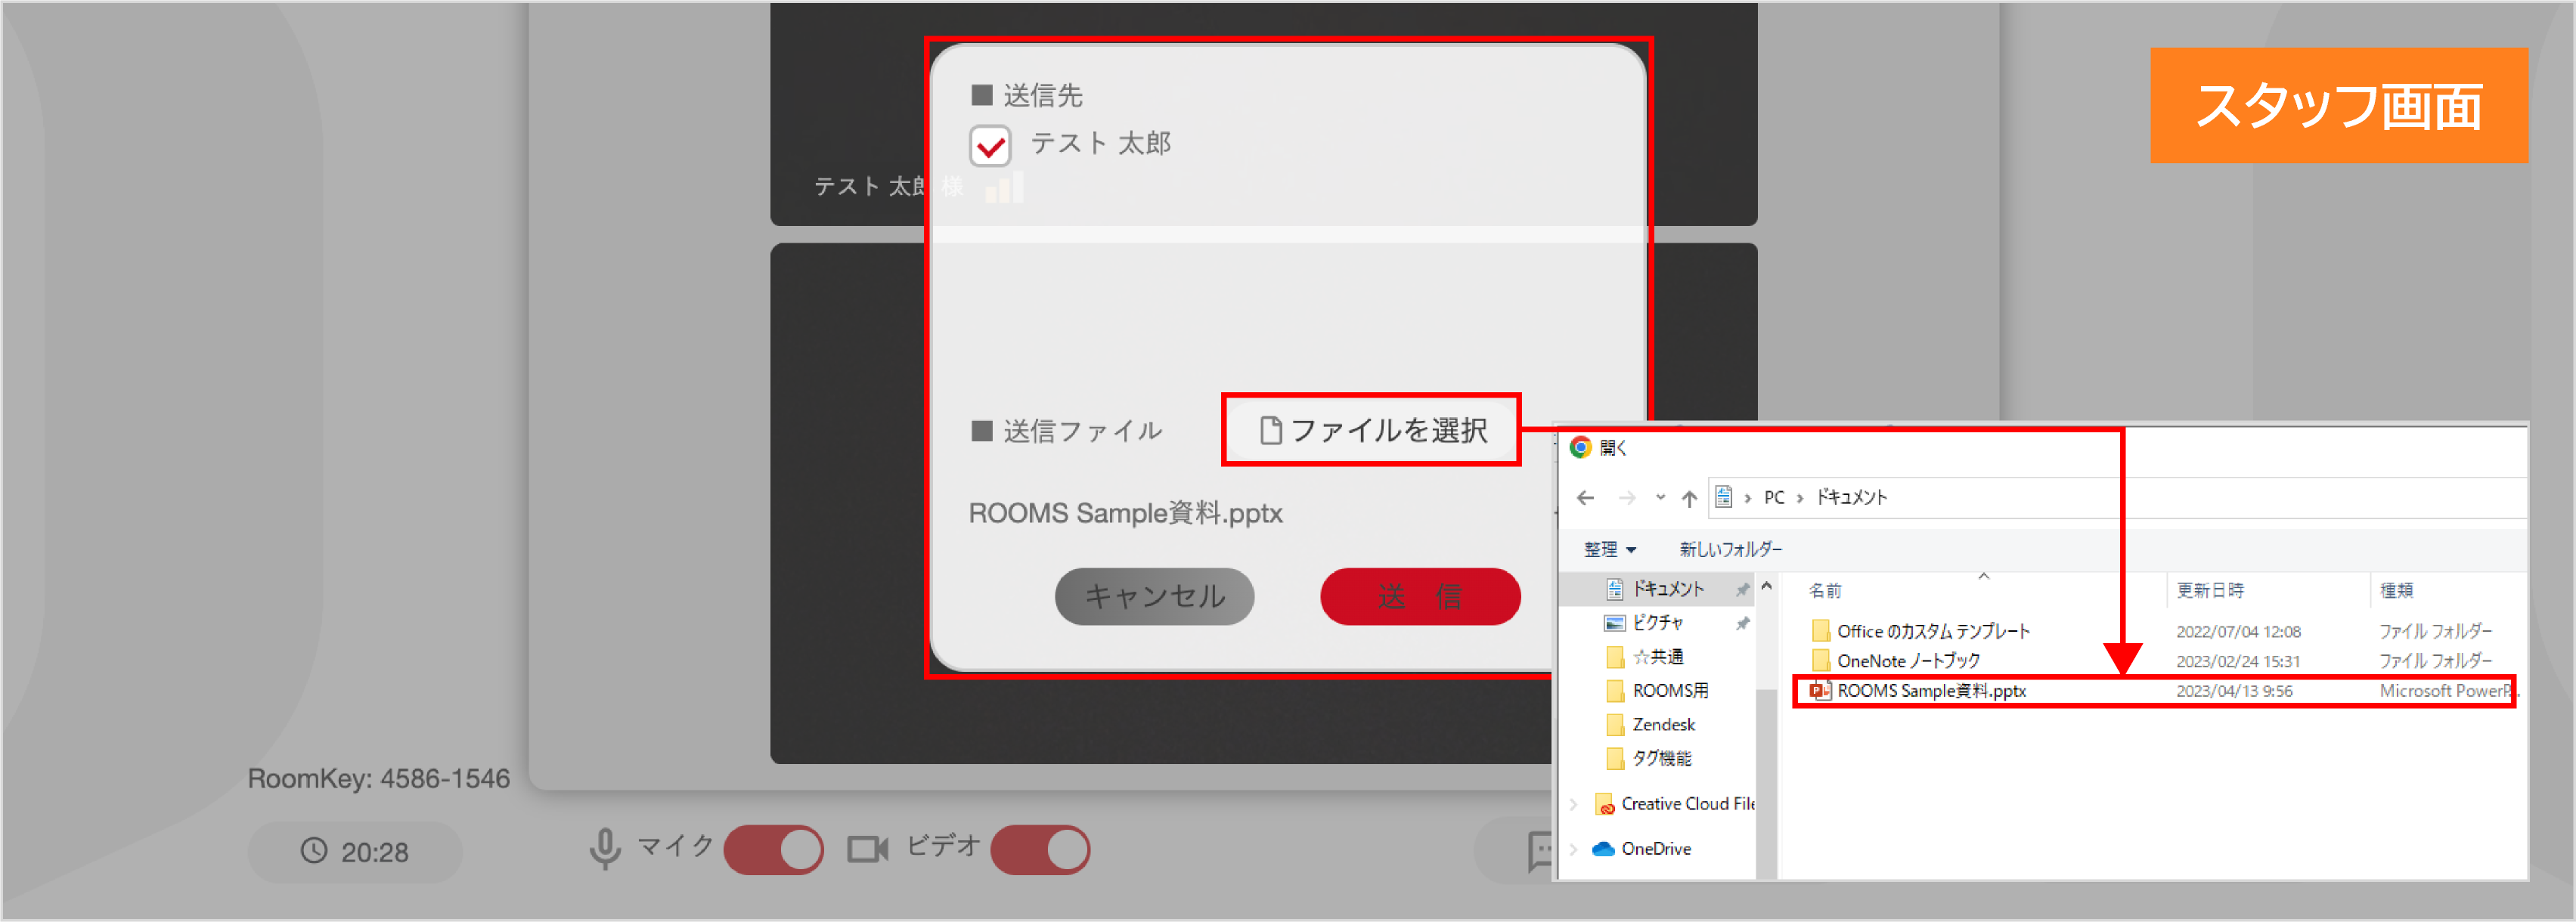Viewport: 2576px width, 922px height.
Task: Expand the Creative Cloud Files tree node
Action: (1573, 803)
